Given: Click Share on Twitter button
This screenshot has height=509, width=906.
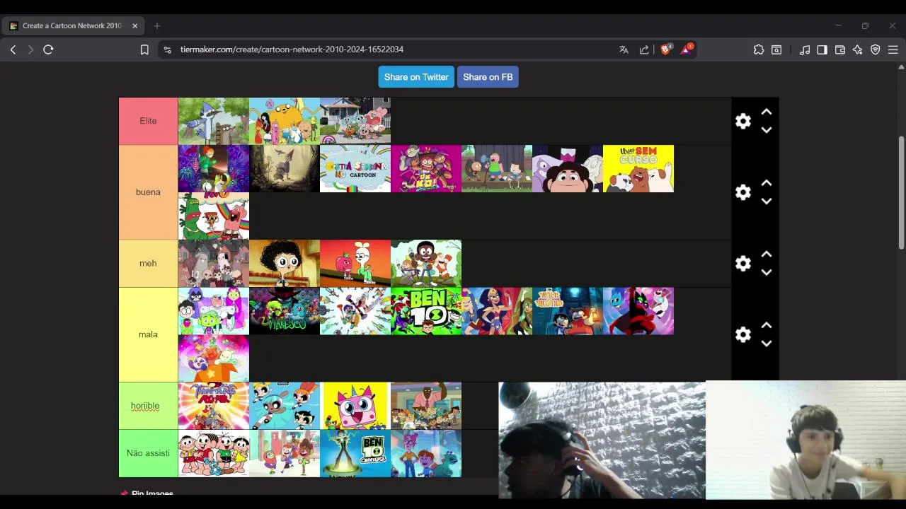Looking at the screenshot, I should click(x=416, y=77).
